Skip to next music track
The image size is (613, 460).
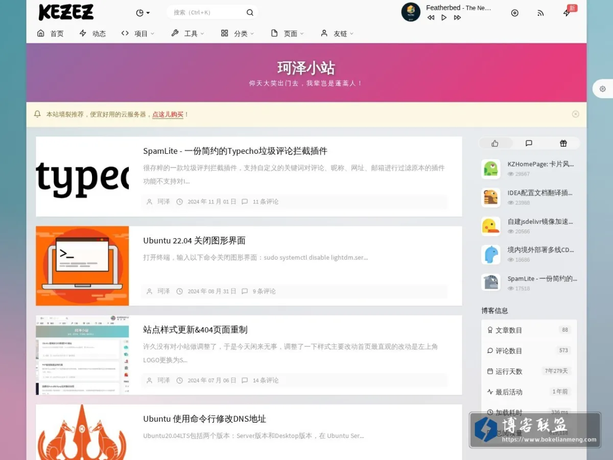pyautogui.click(x=457, y=17)
